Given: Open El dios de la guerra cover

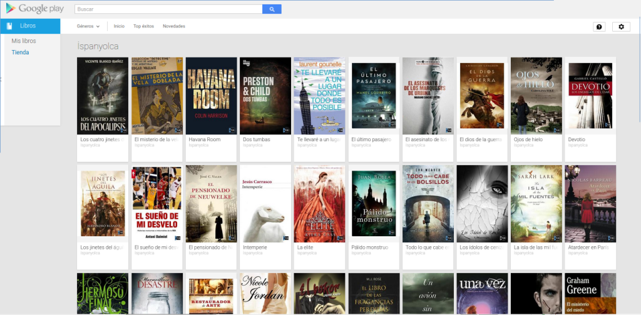Looking at the screenshot, I should [482, 96].
